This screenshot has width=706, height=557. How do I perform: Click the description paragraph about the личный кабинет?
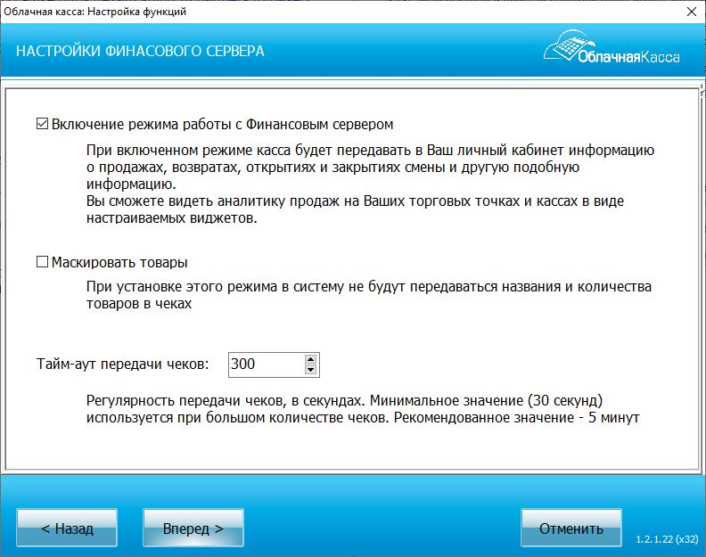click(370, 185)
